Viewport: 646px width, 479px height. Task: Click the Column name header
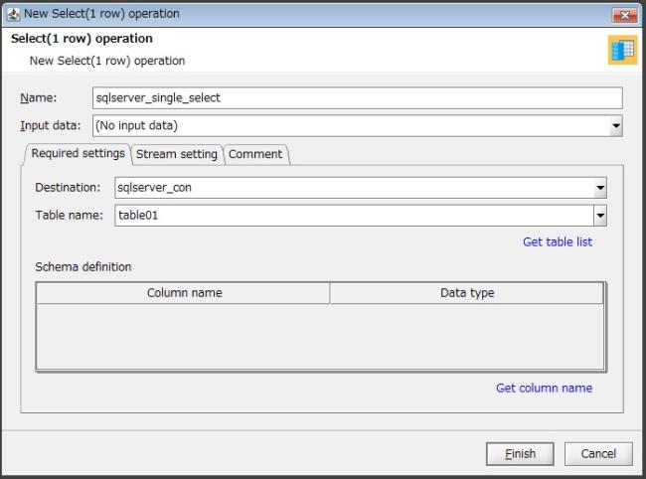pyautogui.click(x=184, y=293)
